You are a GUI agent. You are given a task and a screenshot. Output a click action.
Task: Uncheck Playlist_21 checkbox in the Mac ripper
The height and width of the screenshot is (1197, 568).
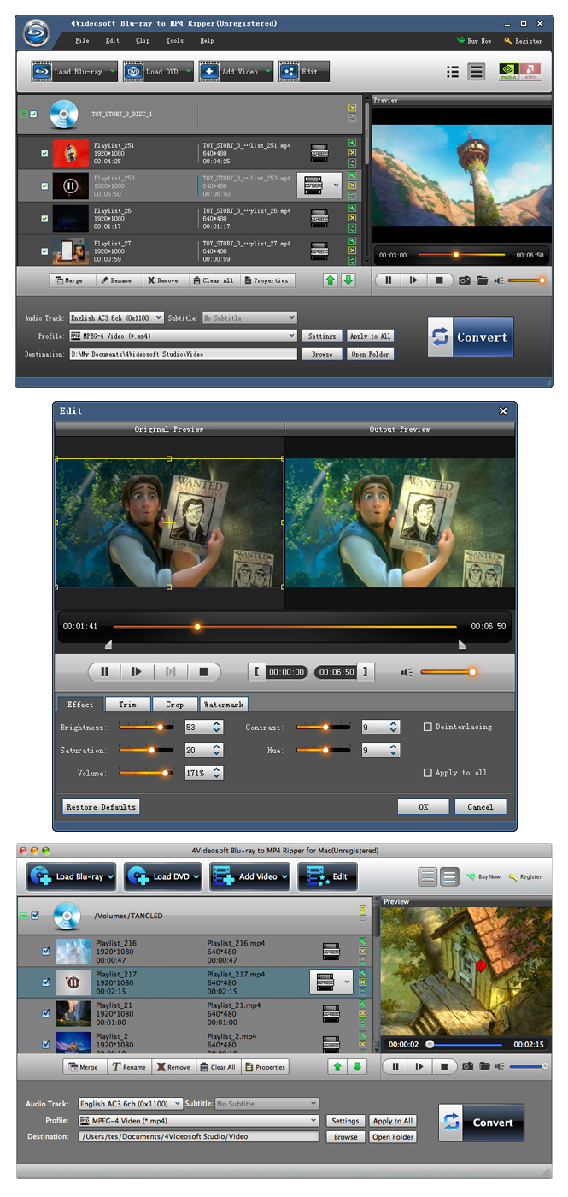click(46, 1013)
